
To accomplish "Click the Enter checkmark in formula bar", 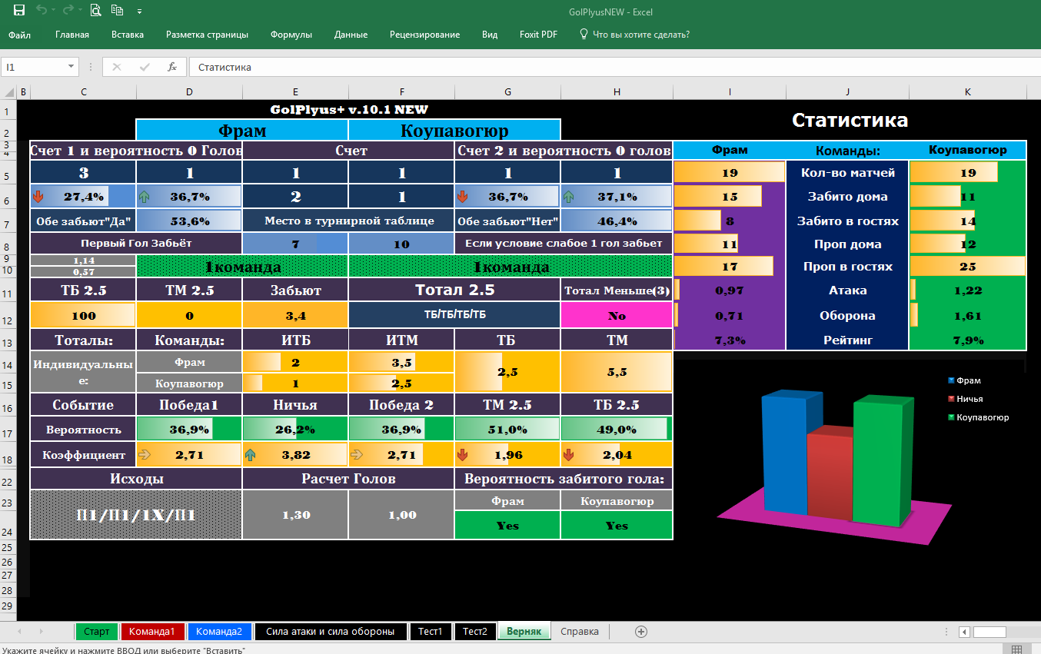I will tap(145, 67).
